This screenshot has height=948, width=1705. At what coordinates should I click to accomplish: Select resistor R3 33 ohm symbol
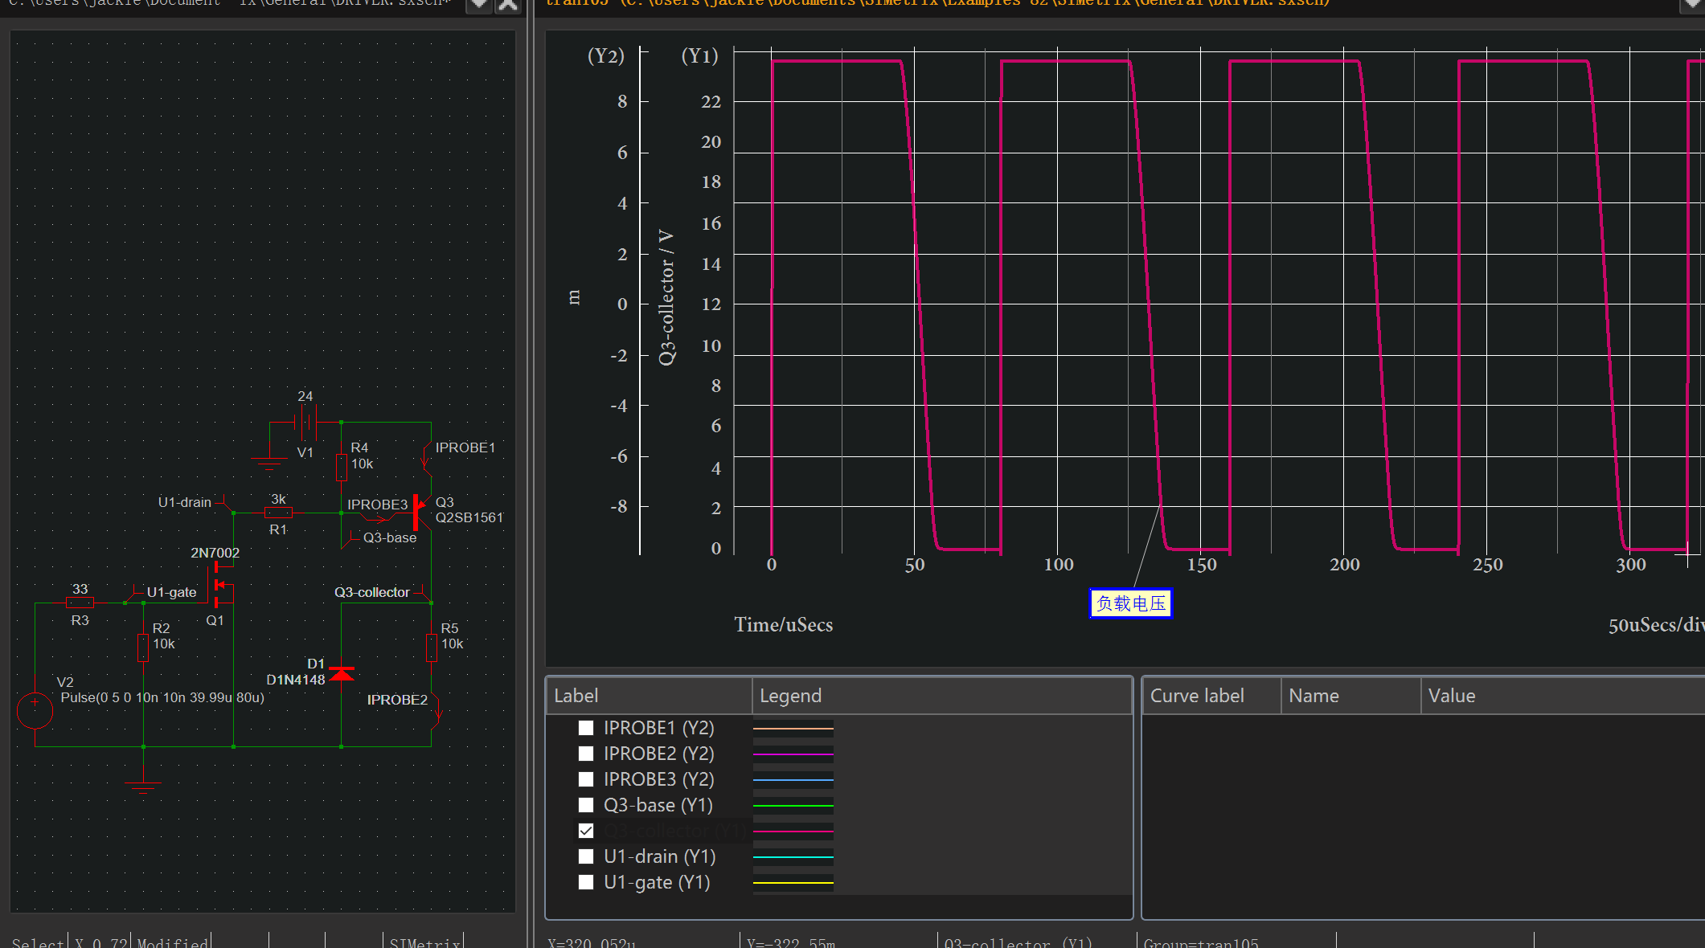click(80, 603)
